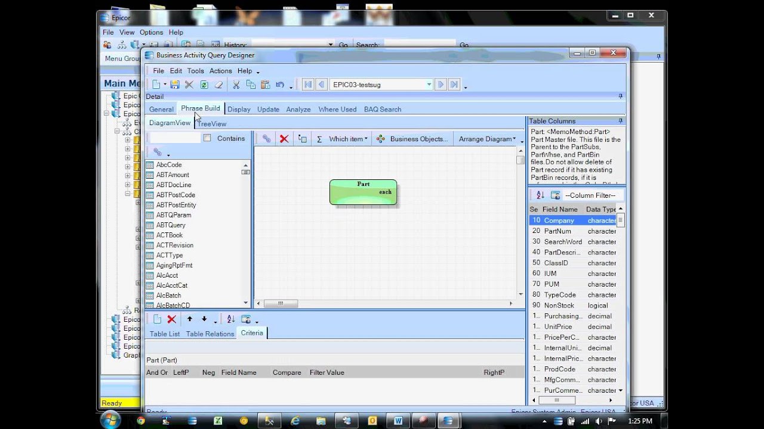
Task: Open Microsoft Word from taskbar
Action: 398,421
